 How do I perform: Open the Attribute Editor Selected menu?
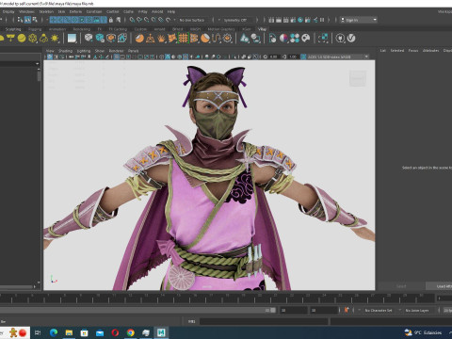(x=397, y=51)
